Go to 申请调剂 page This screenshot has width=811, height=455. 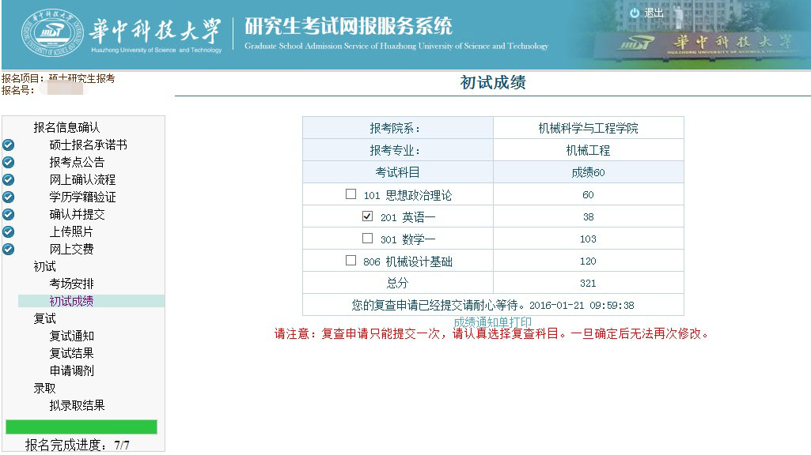71,370
